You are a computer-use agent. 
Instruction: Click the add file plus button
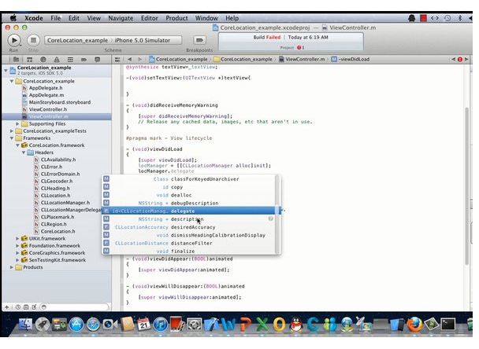tap(7, 307)
